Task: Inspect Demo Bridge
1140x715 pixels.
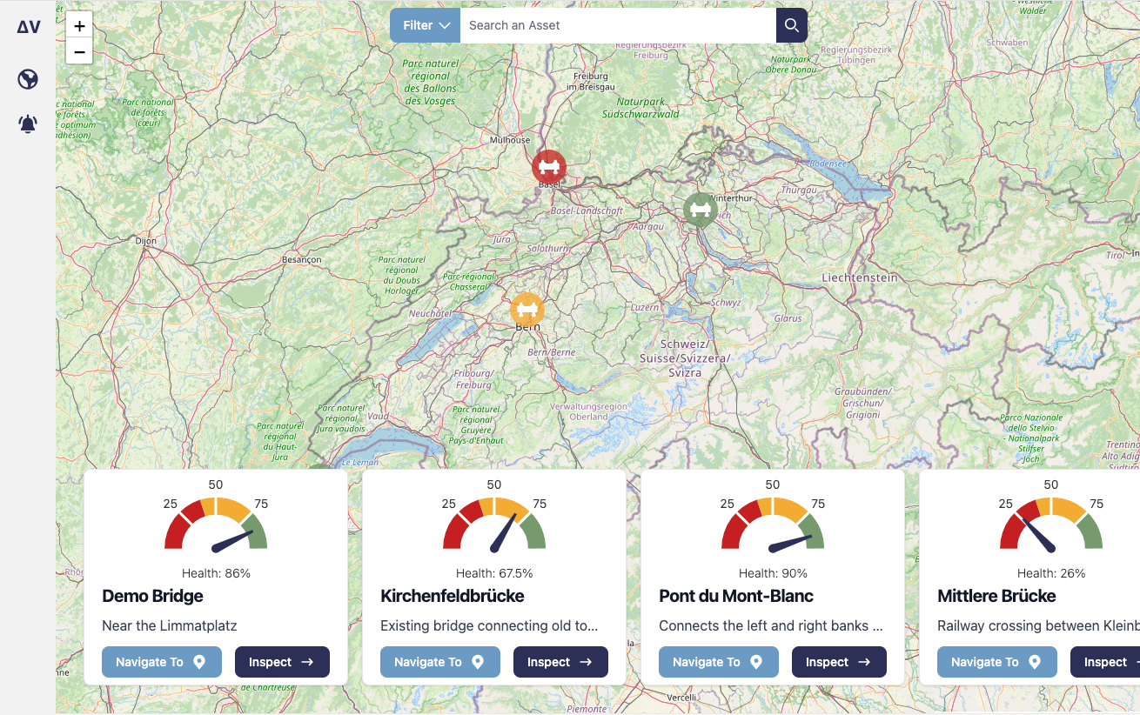Action: click(282, 662)
